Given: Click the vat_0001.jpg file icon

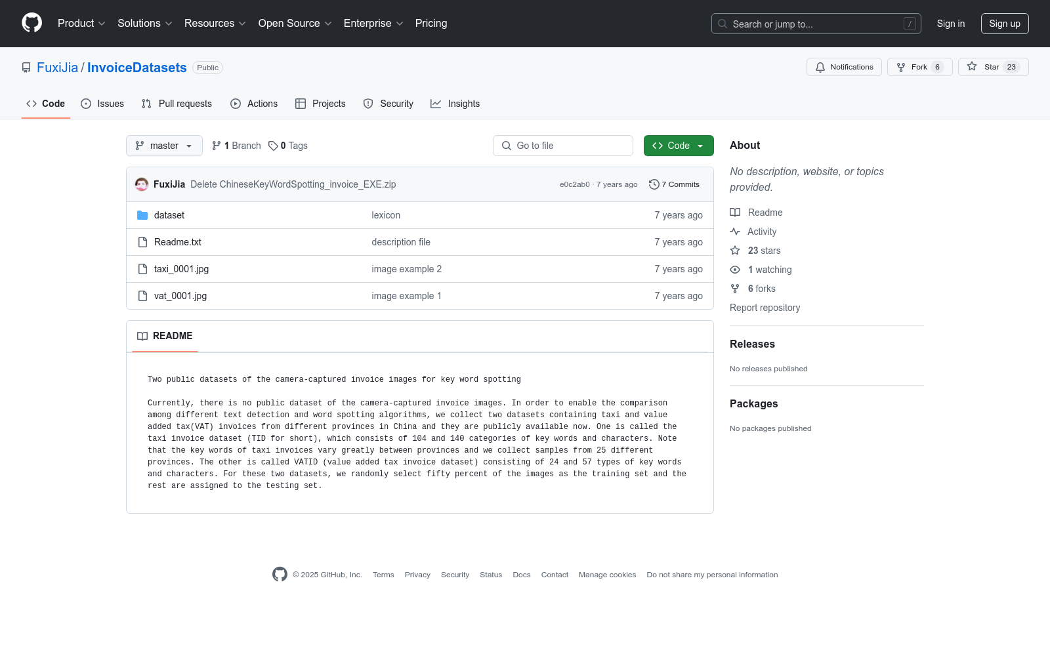Looking at the screenshot, I should tap(142, 296).
